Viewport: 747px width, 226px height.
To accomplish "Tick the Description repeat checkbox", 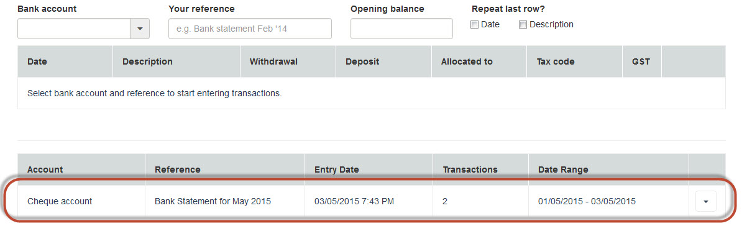I will [523, 25].
